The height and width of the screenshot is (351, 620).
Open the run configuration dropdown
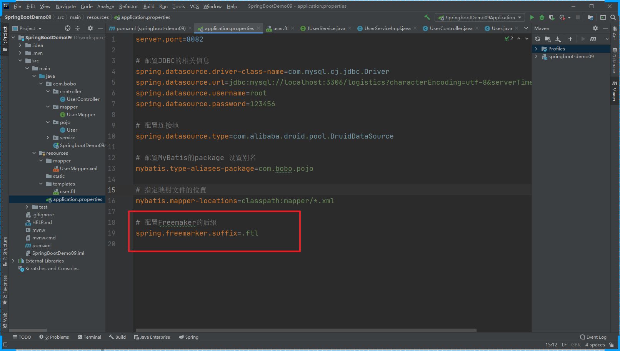(480, 17)
